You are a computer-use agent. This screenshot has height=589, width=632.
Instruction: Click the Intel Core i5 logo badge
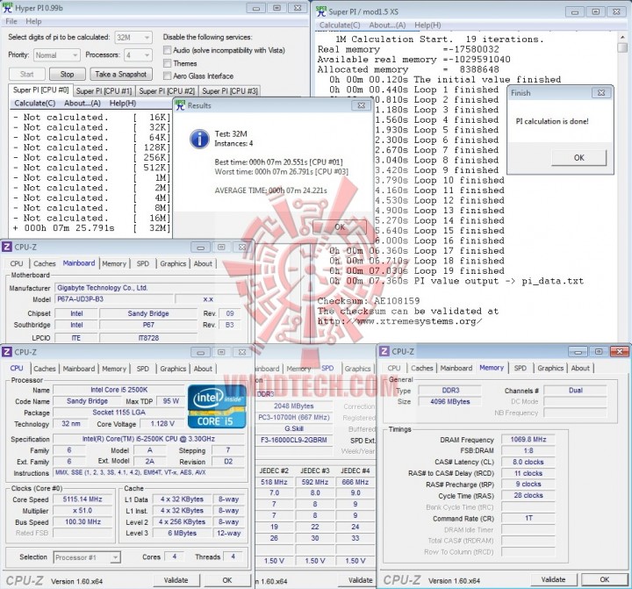(x=217, y=406)
